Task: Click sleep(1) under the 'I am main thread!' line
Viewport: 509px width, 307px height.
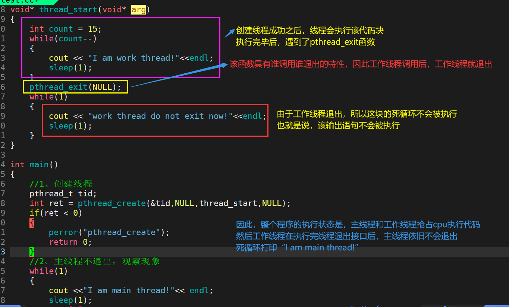Action: click(x=70, y=300)
